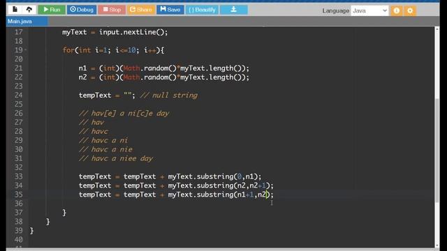Beautify the source code
This screenshot has width=447, height=251.
202,10
